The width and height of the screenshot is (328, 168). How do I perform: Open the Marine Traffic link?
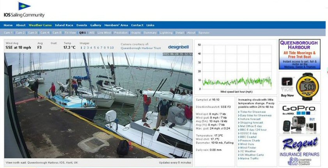point(250,158)
